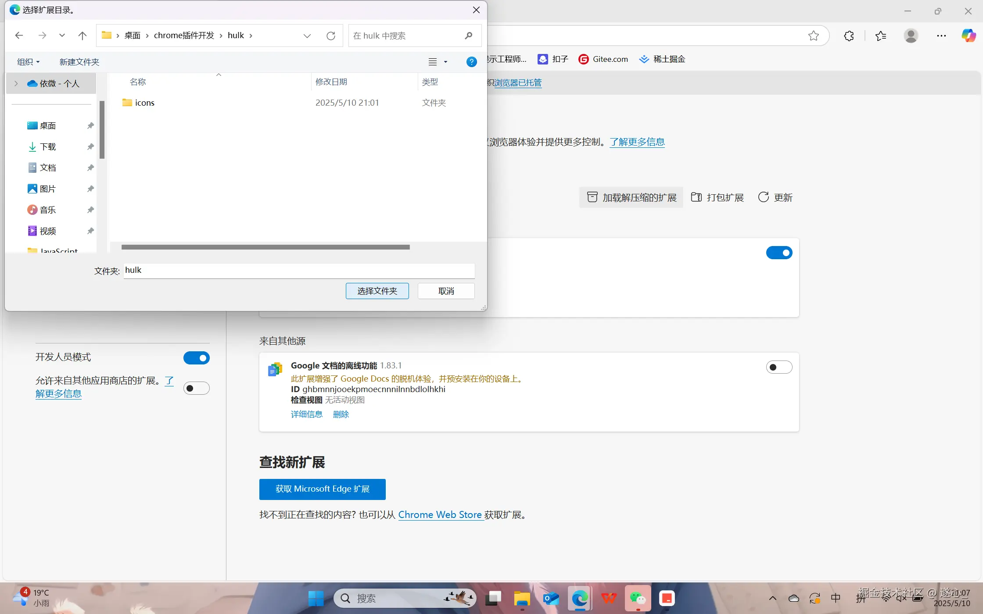Click the search magnifier in hulk search box

pyautogui.click(x=469, y=36)
